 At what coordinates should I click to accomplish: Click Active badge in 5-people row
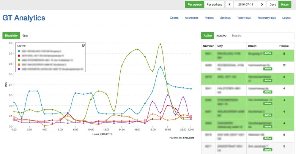click(268, 150)
